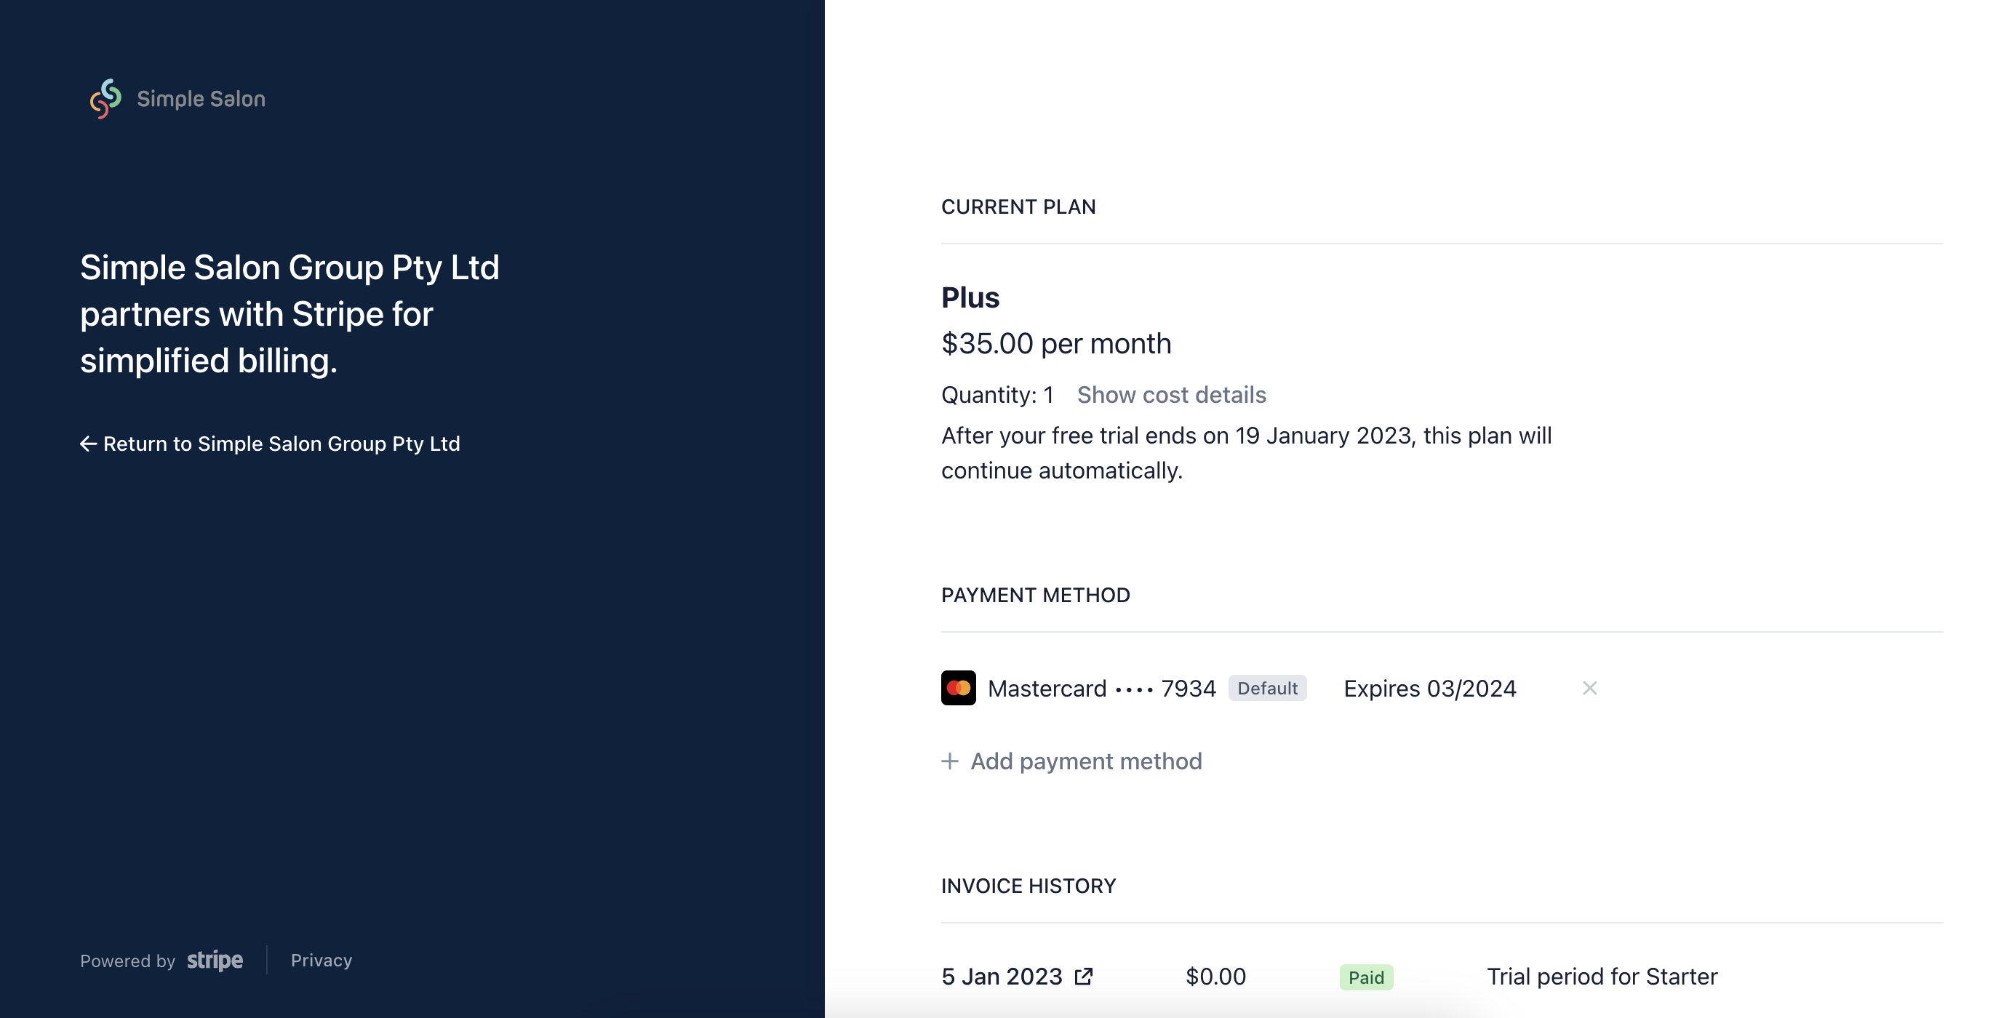Click the $0.00 invoice amount
Image resolution: width=1993 pixels, height=1018 pixels.
point(1215,977)
